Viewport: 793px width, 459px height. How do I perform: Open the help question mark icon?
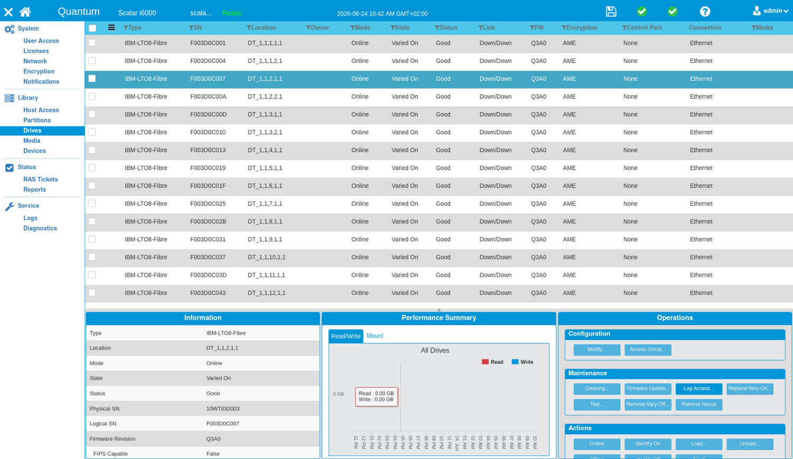point(705,12)
